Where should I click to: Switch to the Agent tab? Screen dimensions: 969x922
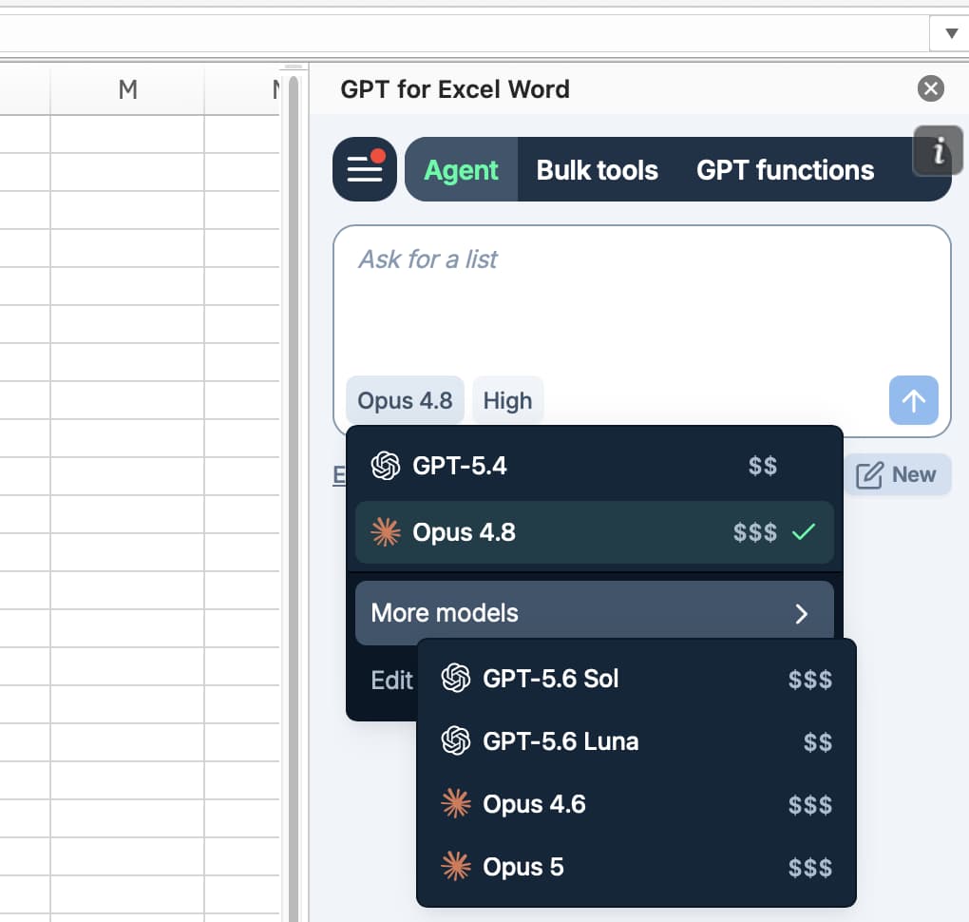461,169
